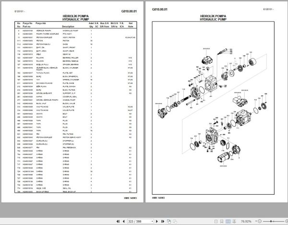Open the zoom level dropdown arrow

coord(256,221)
